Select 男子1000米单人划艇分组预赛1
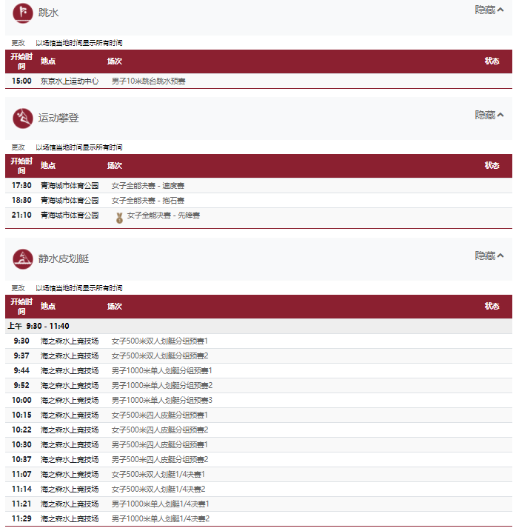 (162, 371)
